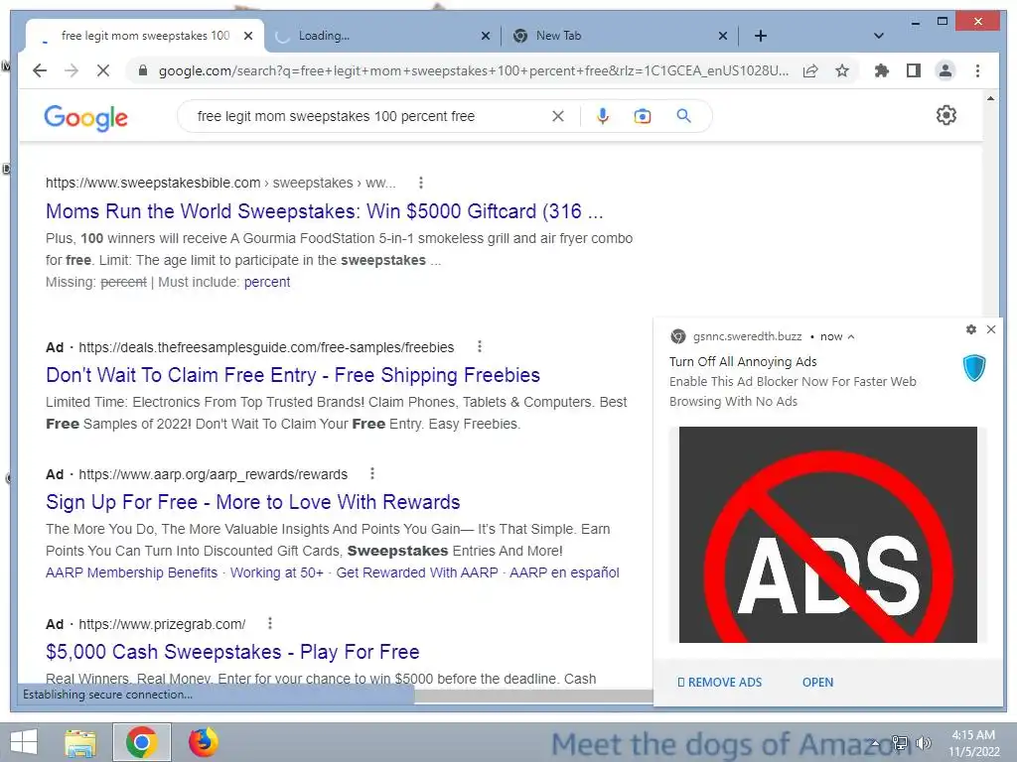The image size is (1017, 762).
Task: Click OPEN in the notification
Action: tap(818, 683)
